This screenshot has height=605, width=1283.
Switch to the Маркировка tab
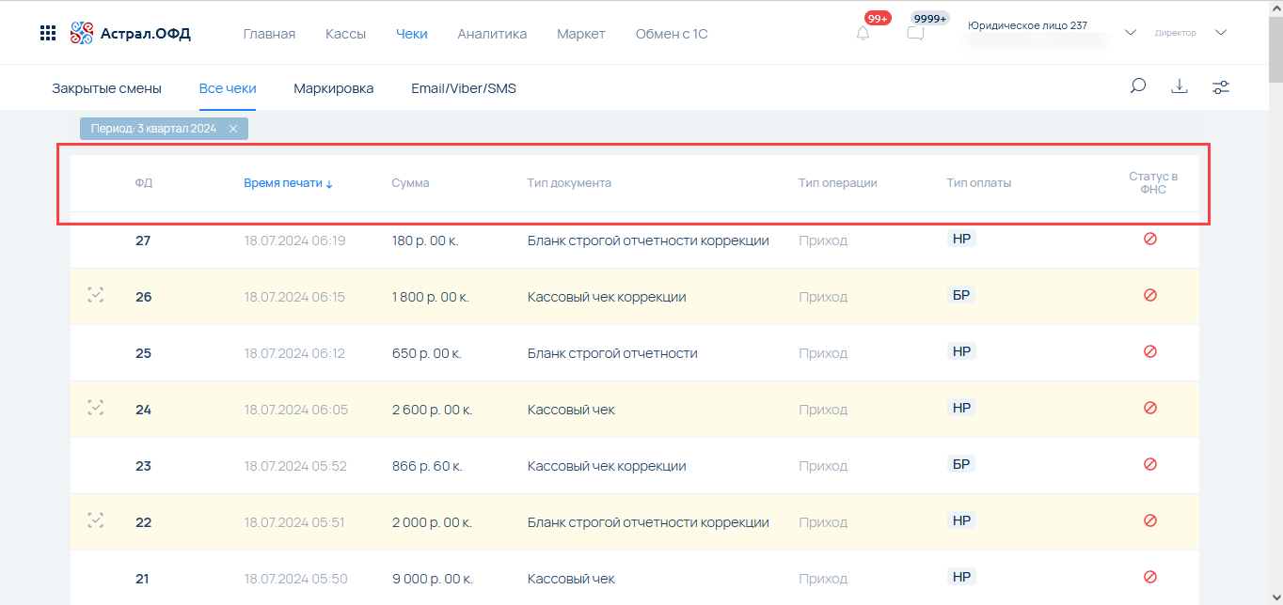point(333,88)
